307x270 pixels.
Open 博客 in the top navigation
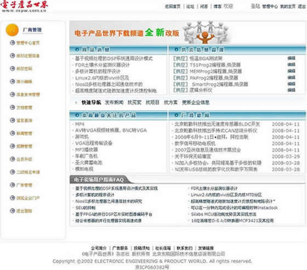click(217, 7)
